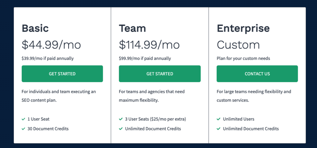Click checkmark icon beside 30 Document Credits

pyautogui.click(x=24, y=128)
